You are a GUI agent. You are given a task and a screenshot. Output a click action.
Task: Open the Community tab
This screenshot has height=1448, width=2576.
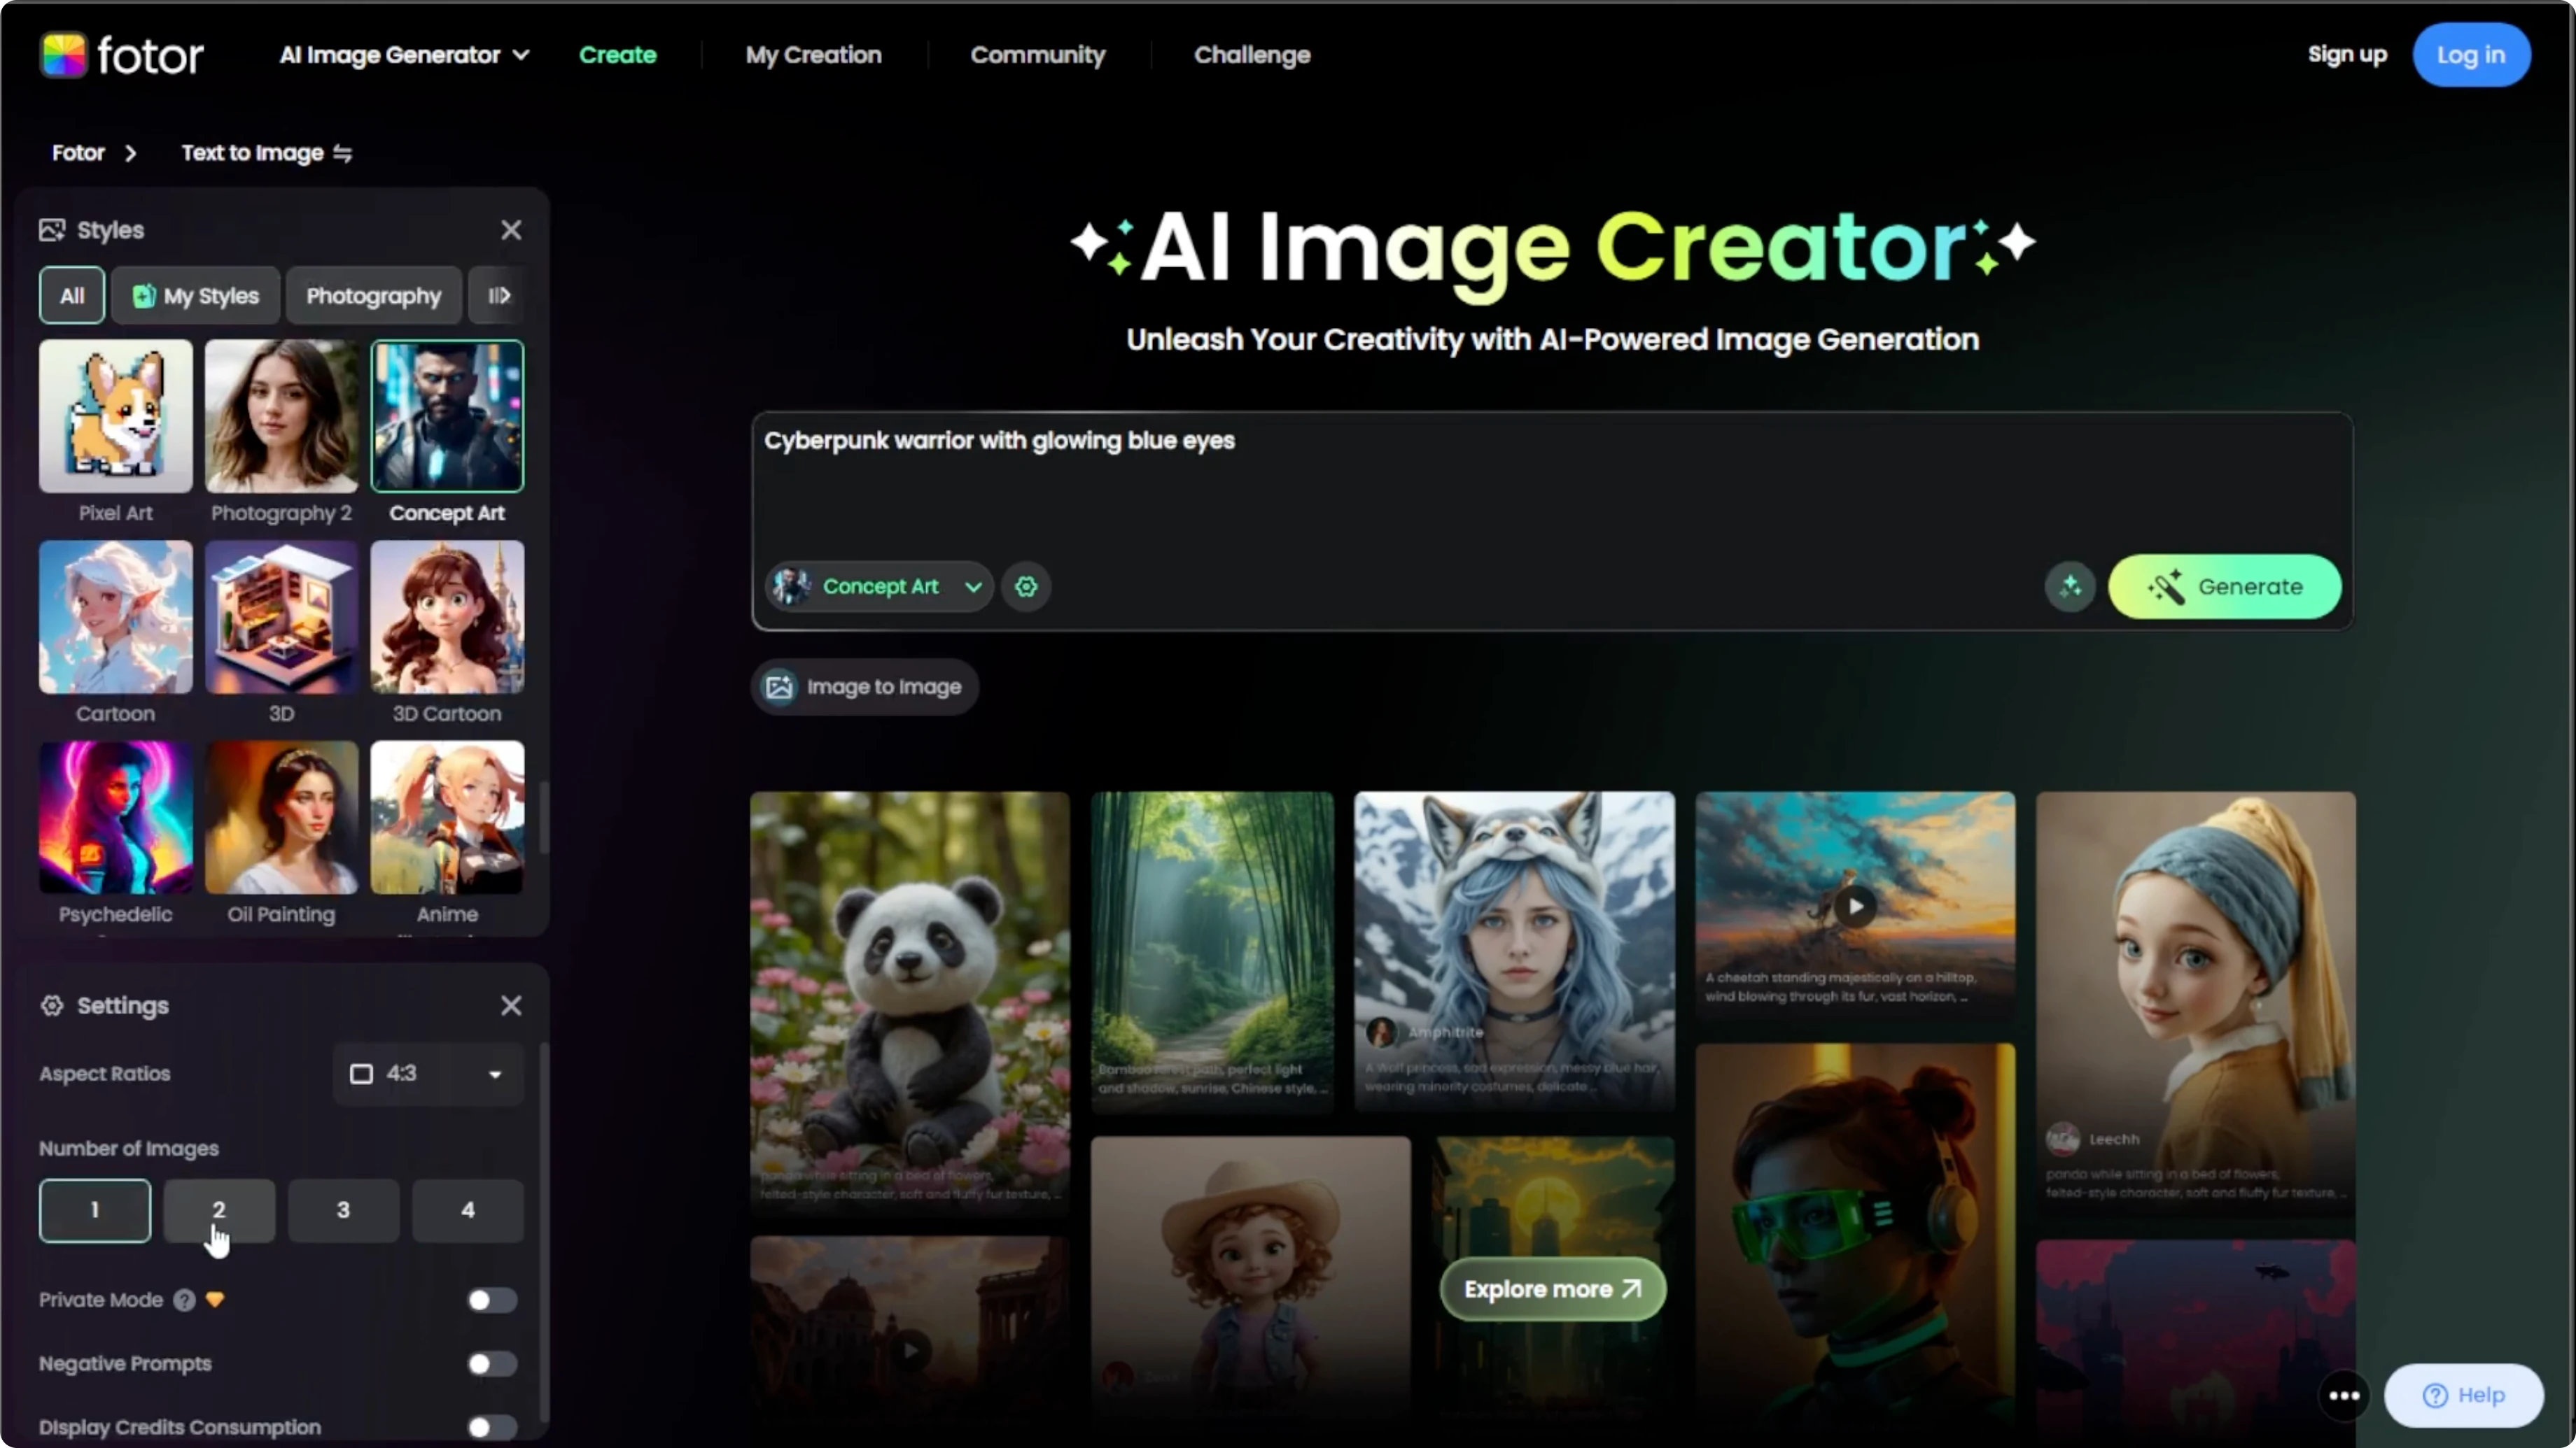[x=1037, y=55]
